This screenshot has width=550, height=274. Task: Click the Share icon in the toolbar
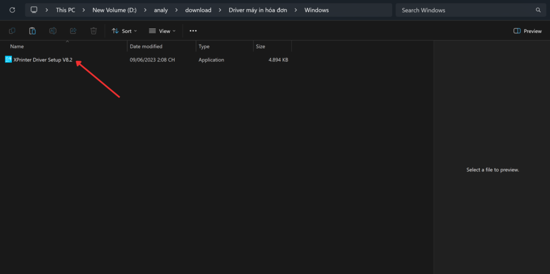[73, 31]
